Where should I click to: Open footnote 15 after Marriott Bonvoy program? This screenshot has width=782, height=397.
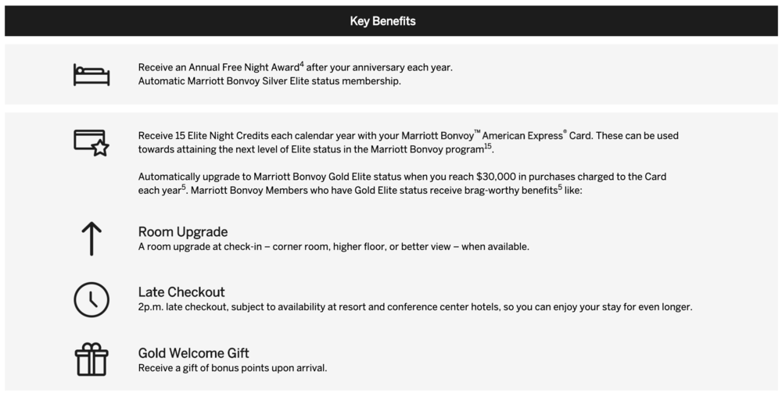pos(488,145)
